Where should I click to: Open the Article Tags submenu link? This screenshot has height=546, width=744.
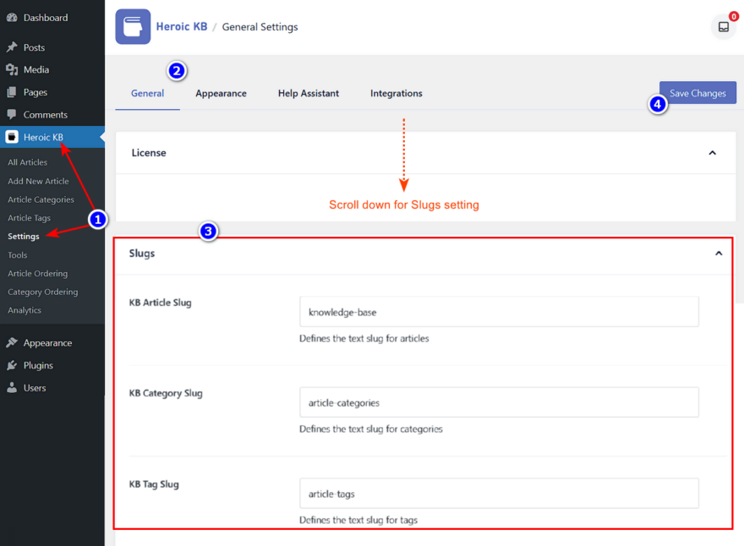pyautogui.click(x=29, y=218)
